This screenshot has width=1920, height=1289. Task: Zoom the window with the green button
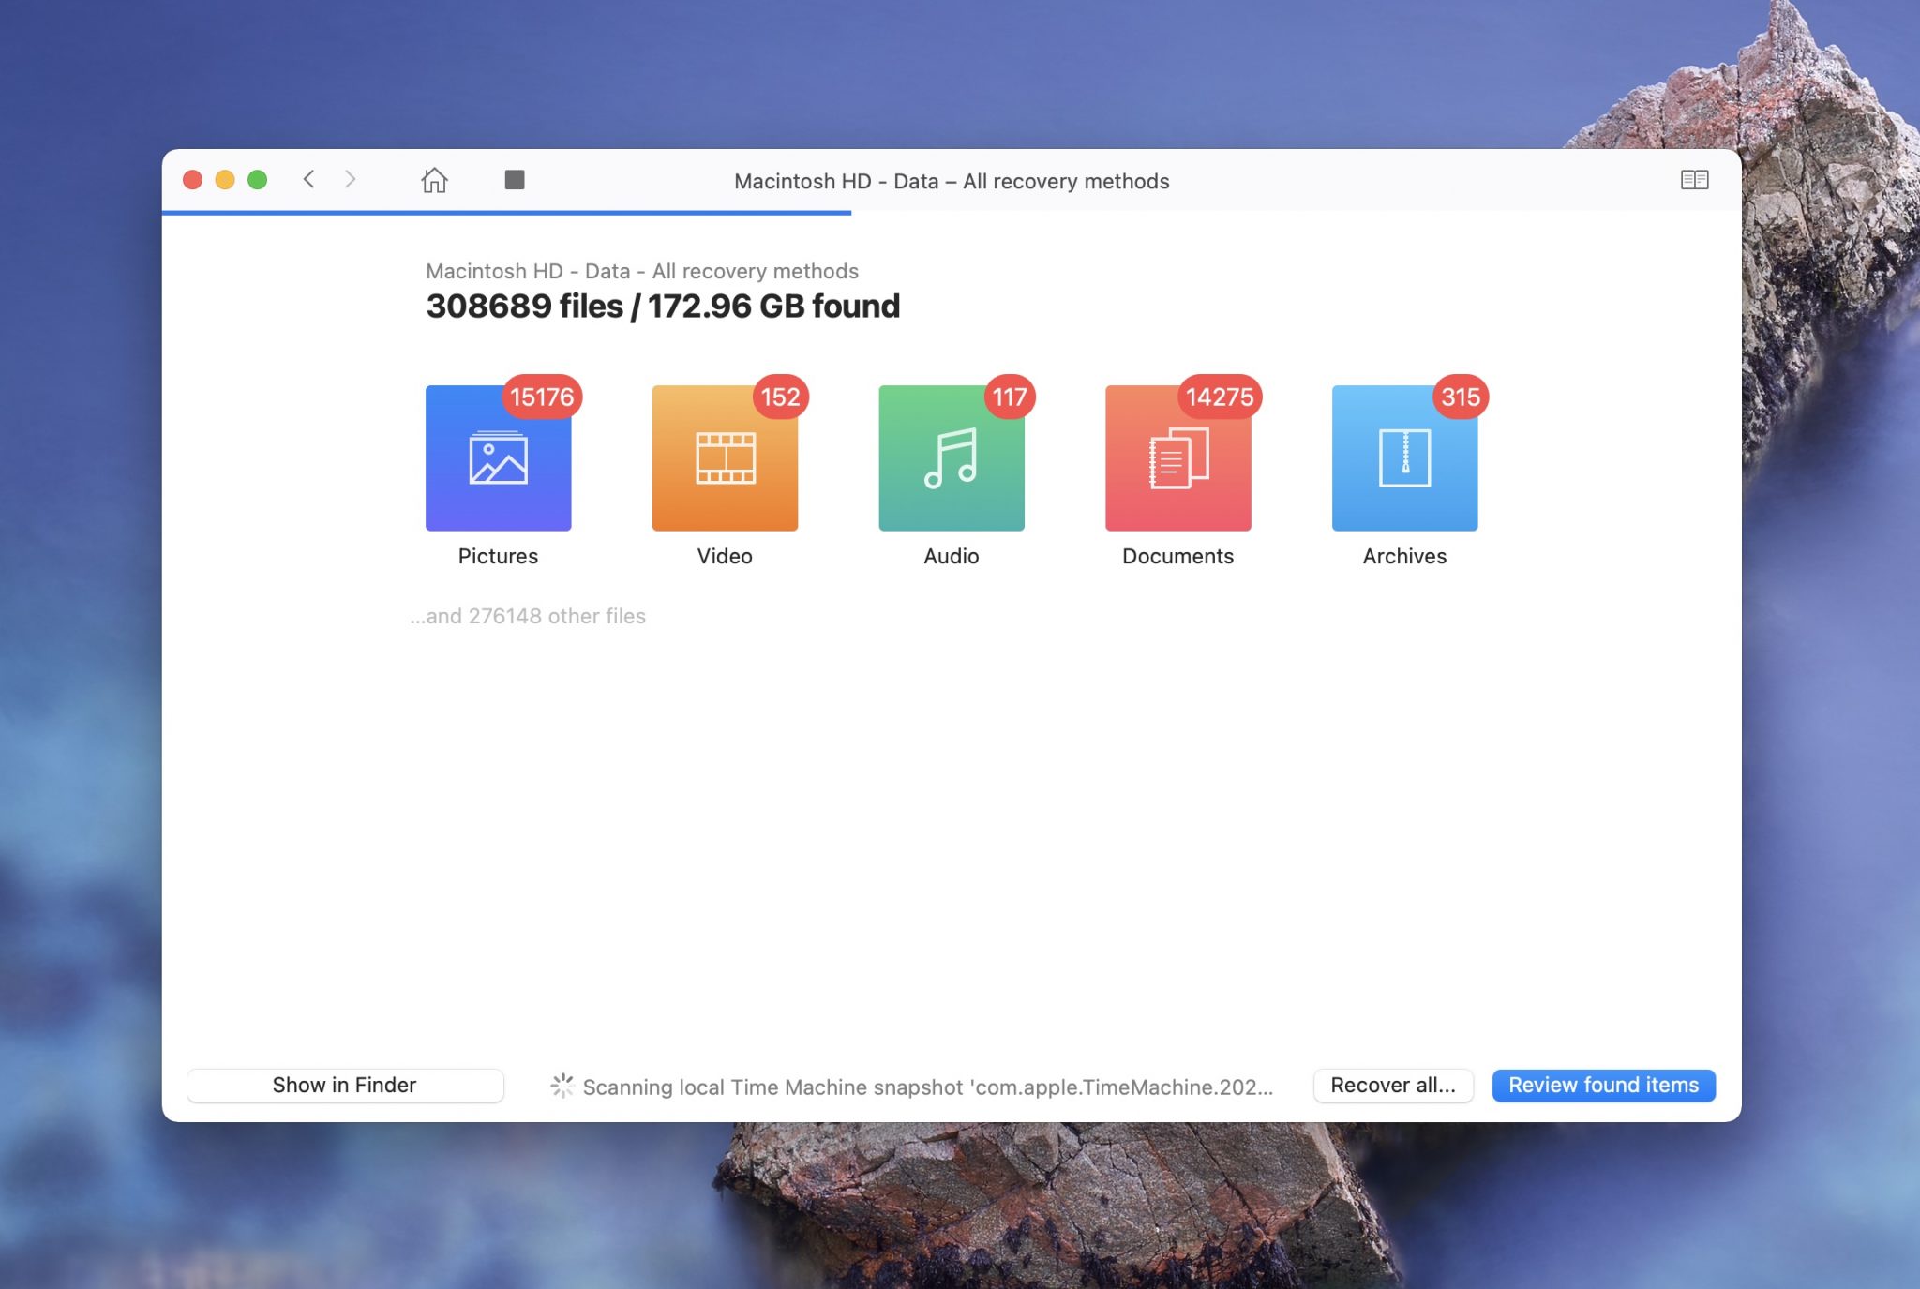257,179
